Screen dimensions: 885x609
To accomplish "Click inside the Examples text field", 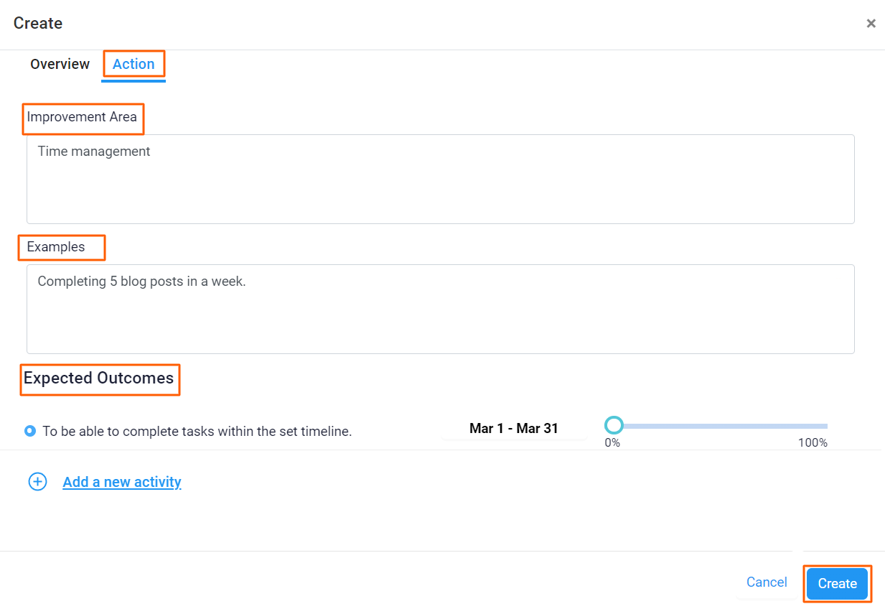I will [x=441, y=309].
